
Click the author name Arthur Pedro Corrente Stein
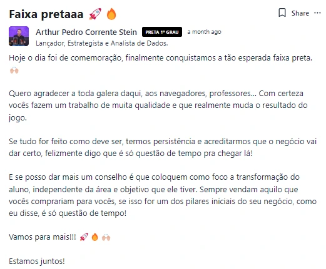(86, 32)
